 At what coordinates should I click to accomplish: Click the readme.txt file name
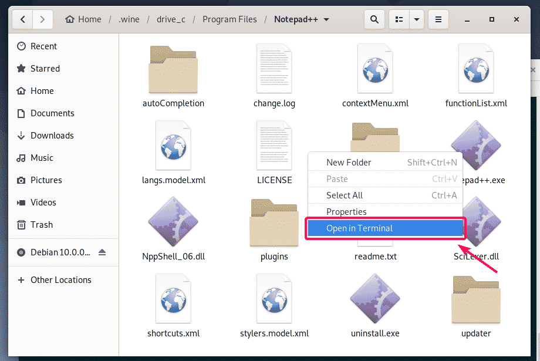pyautogui.click(x=376, y=257)
